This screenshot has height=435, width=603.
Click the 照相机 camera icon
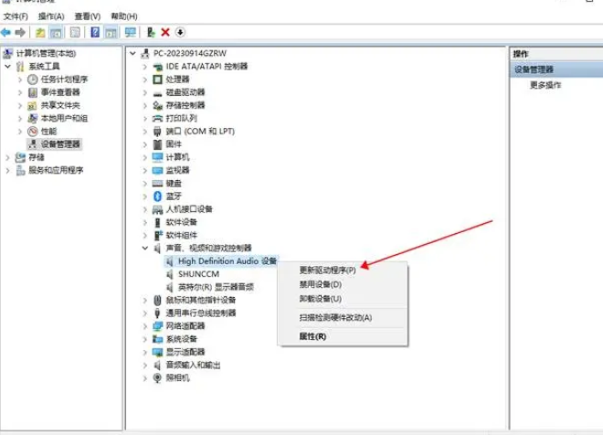pyautogui.click(x=157, y=377)
